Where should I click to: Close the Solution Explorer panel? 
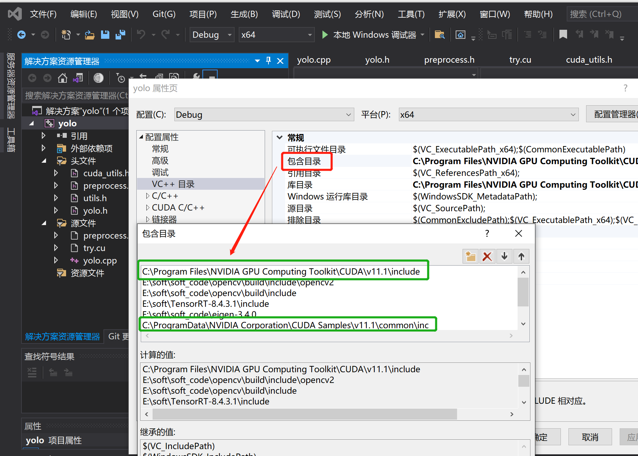click(x=280, y=61)
